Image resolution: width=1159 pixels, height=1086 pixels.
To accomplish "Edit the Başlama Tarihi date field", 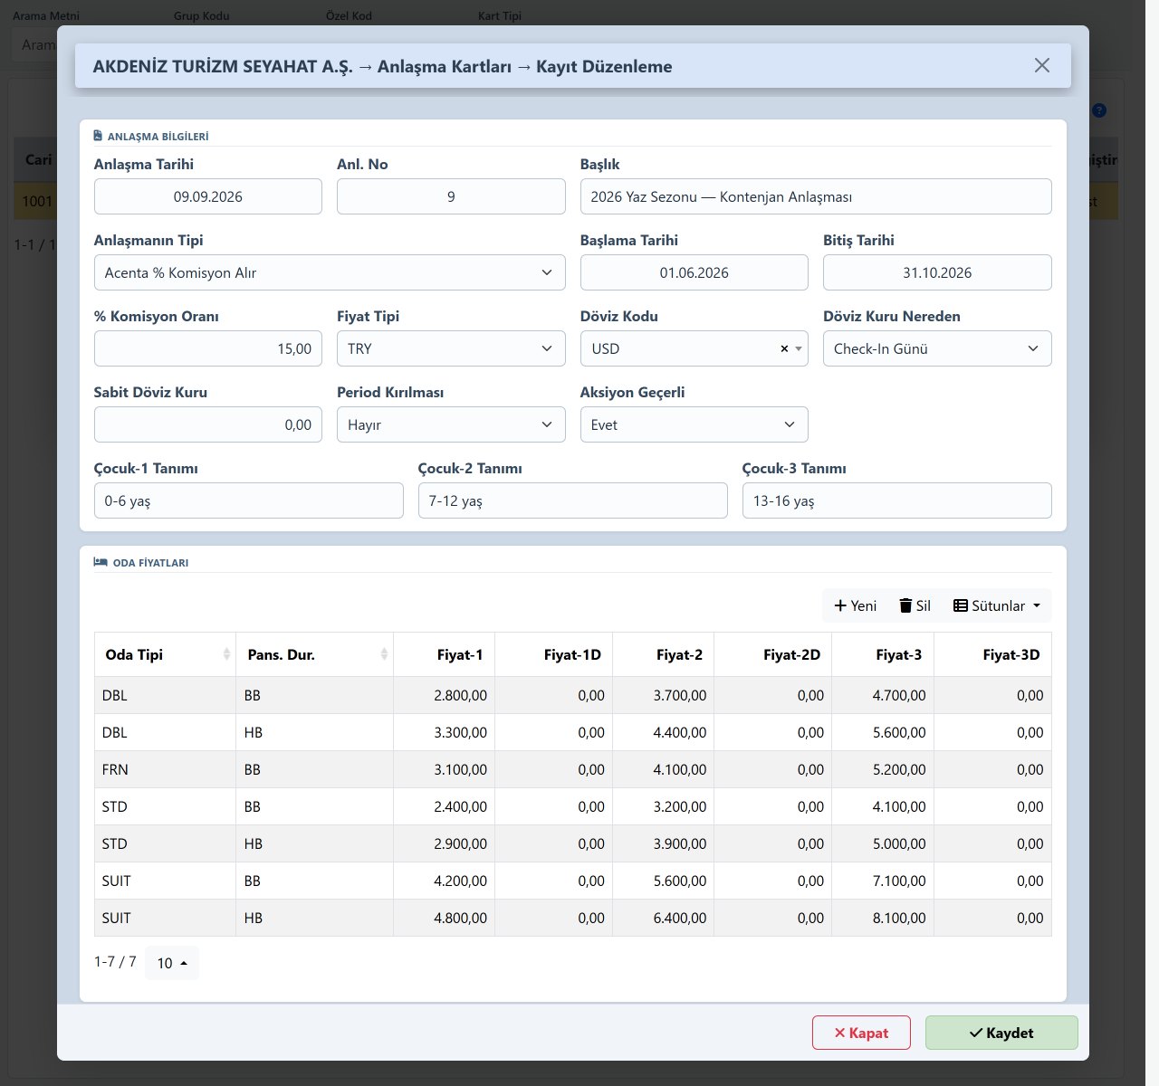I will [x=694, y=272].
